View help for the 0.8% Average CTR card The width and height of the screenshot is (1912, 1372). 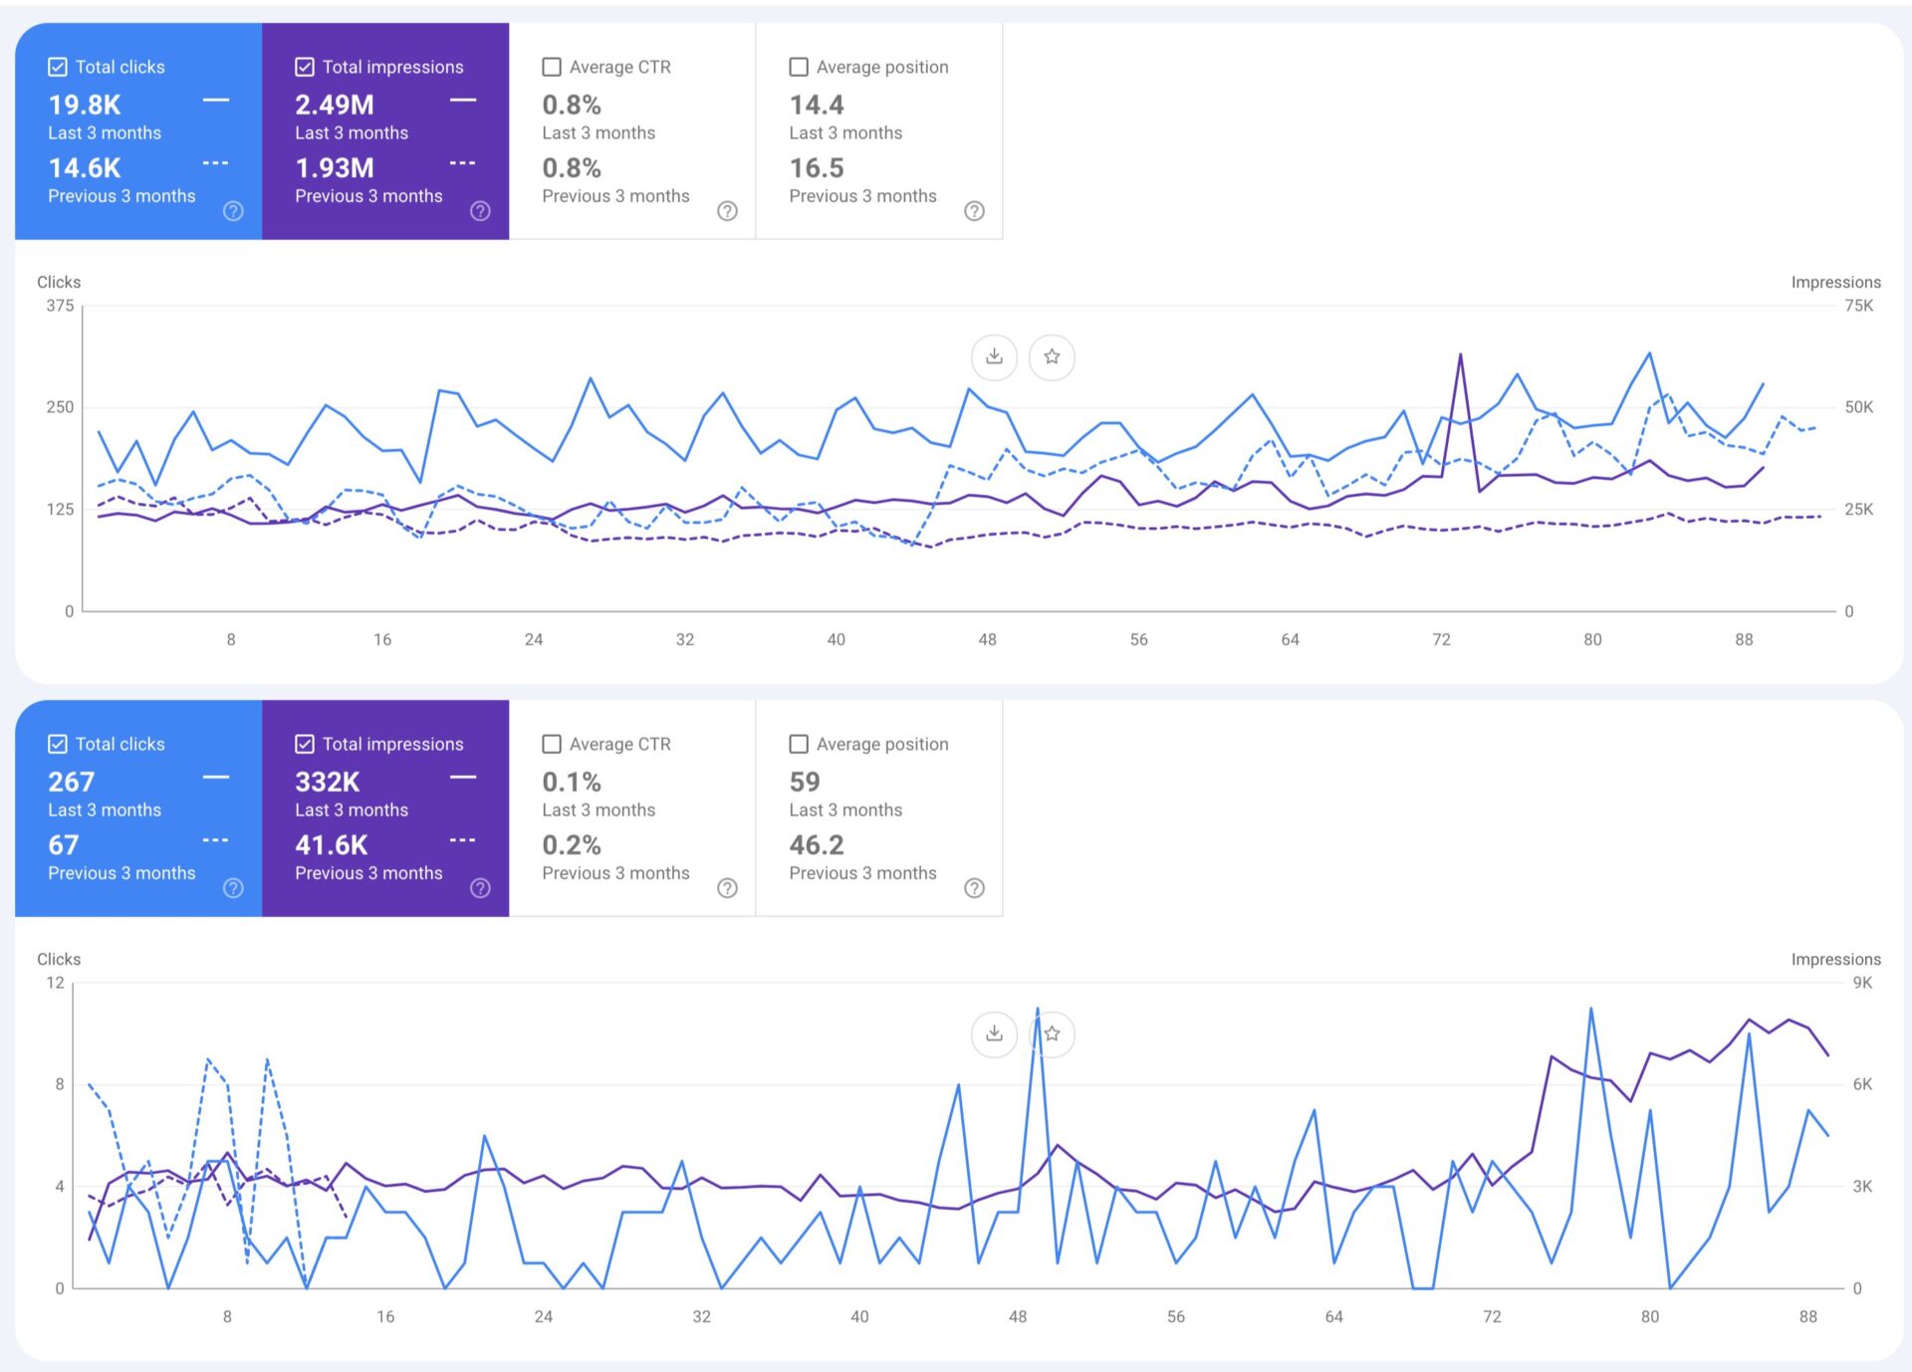[x=727, y=211]
